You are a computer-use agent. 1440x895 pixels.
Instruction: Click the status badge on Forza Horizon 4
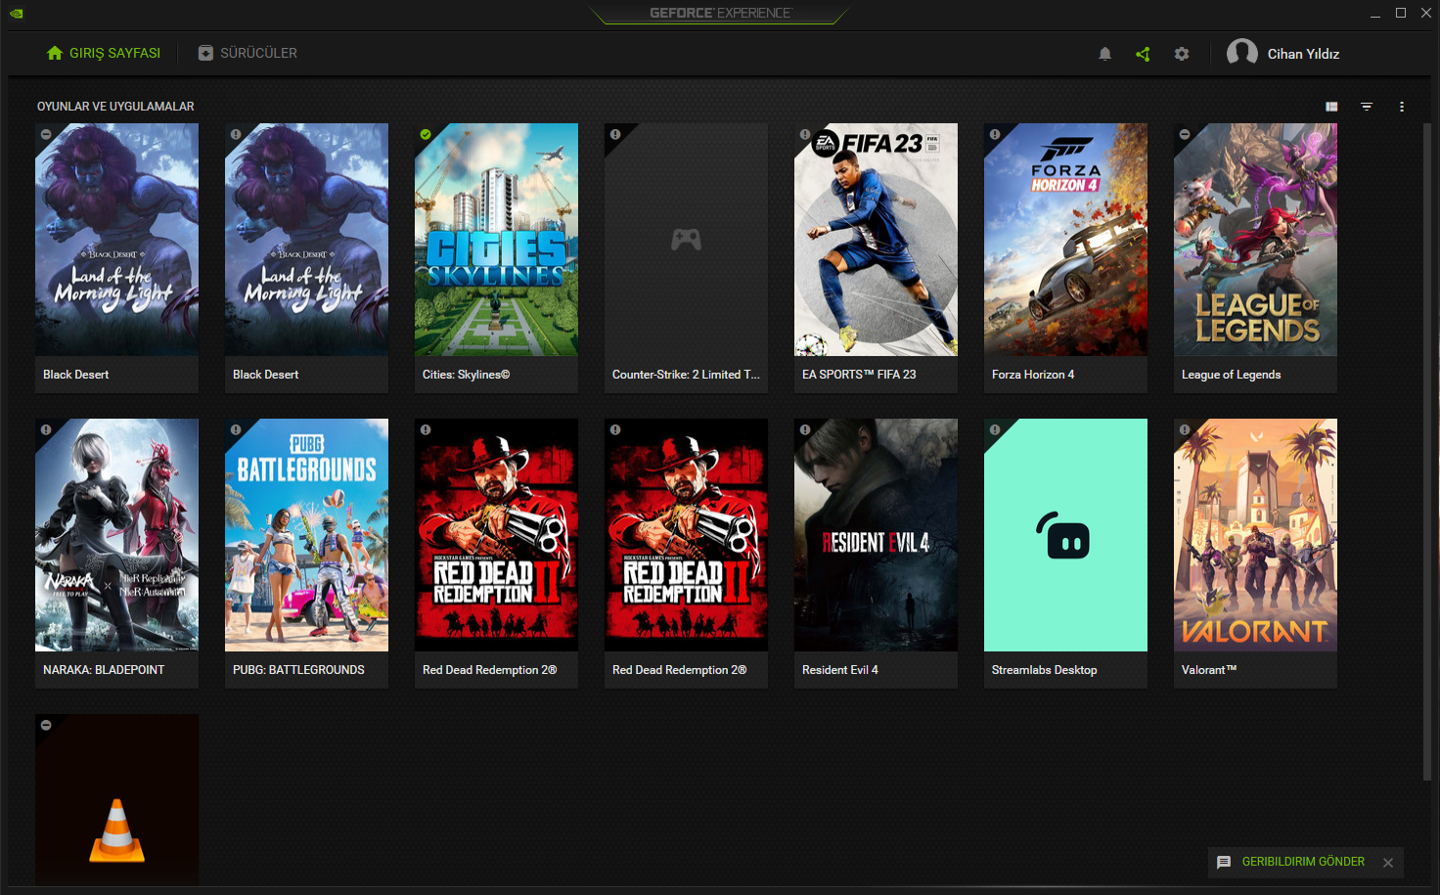pos(995,134)
